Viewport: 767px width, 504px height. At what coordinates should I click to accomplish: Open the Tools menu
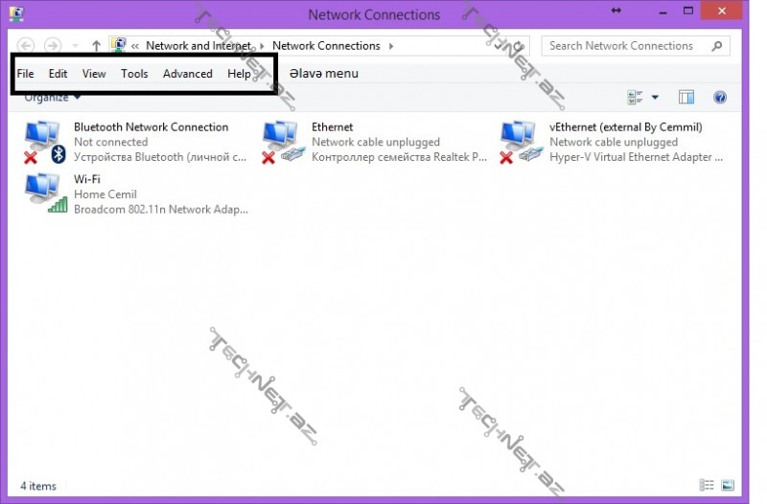pyautogui.click(x=134, y=74)
